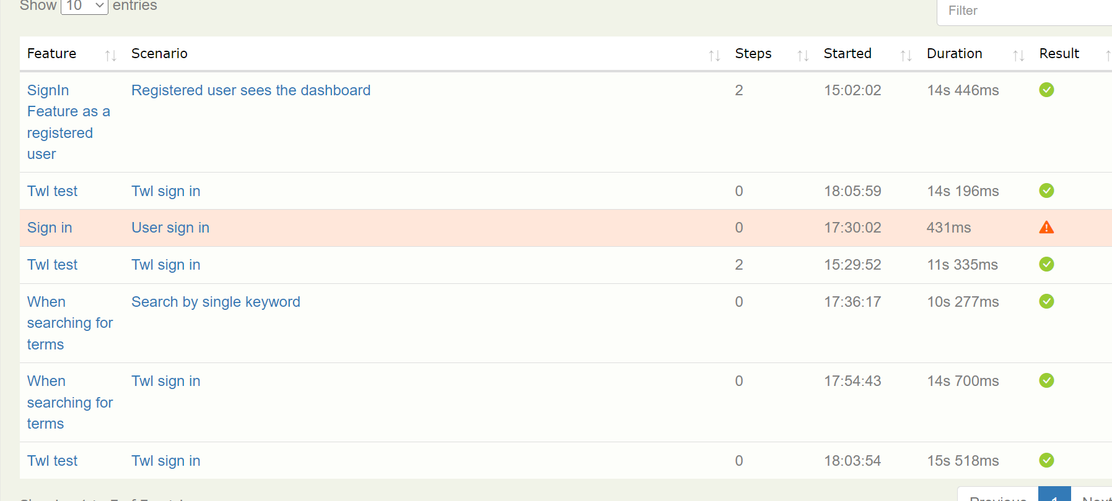The image size is (1112, 501).
Task: Open the 'SignIn Feature as a registered user' feature
Action: pos(68,122)
